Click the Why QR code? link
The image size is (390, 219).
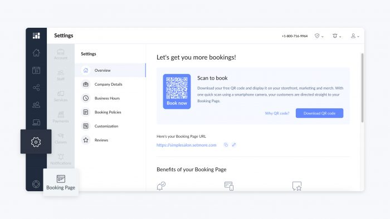277,113
